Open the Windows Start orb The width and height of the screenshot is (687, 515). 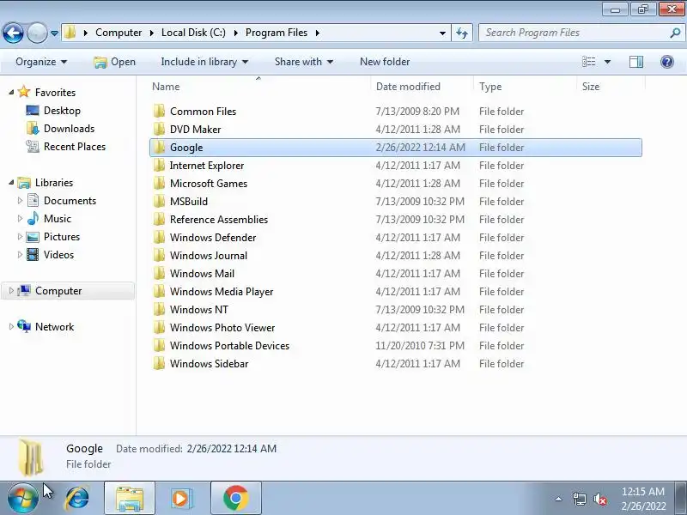point(21,499)
